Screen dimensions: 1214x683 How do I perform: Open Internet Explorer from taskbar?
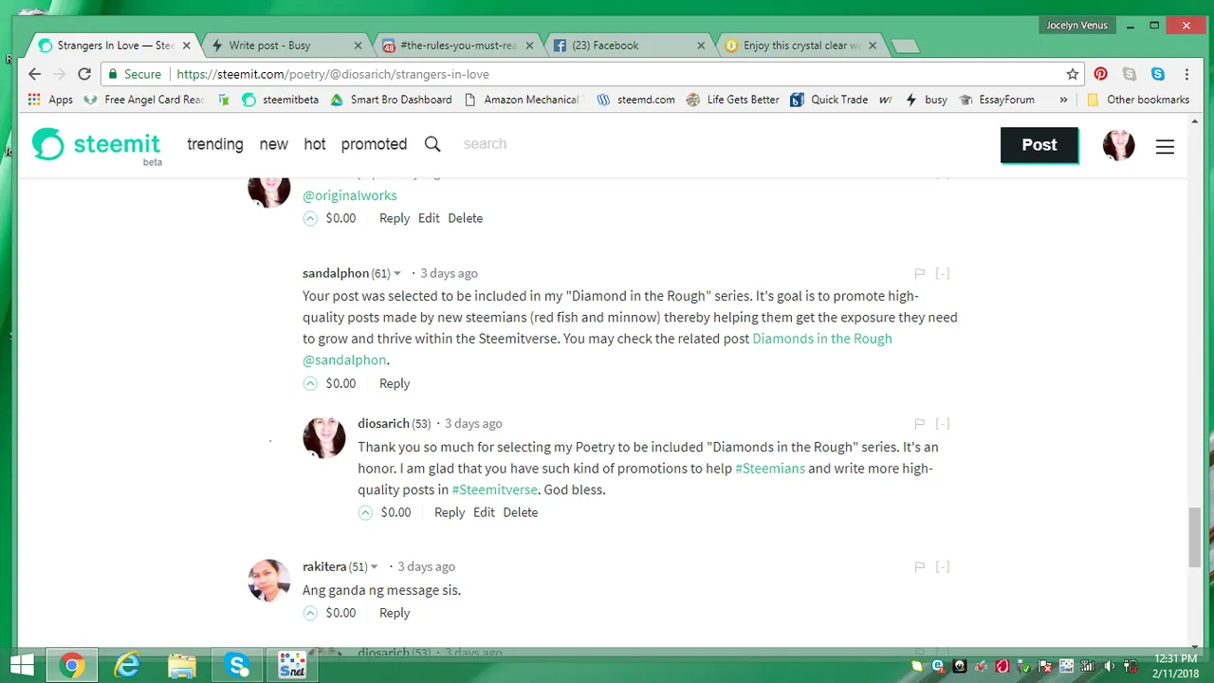point(127,665)
